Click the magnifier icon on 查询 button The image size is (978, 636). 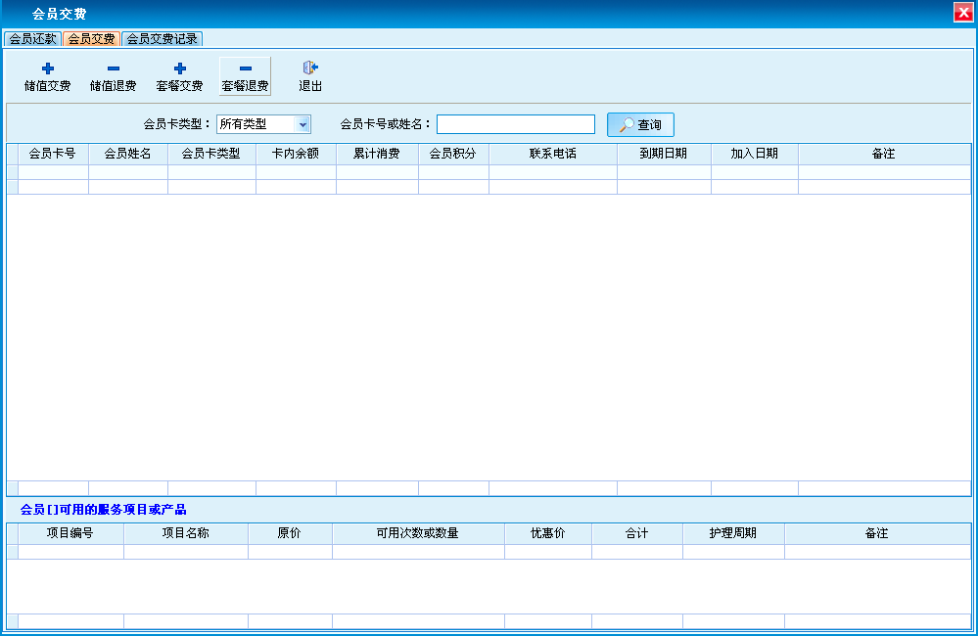click(x=627, y=125)
